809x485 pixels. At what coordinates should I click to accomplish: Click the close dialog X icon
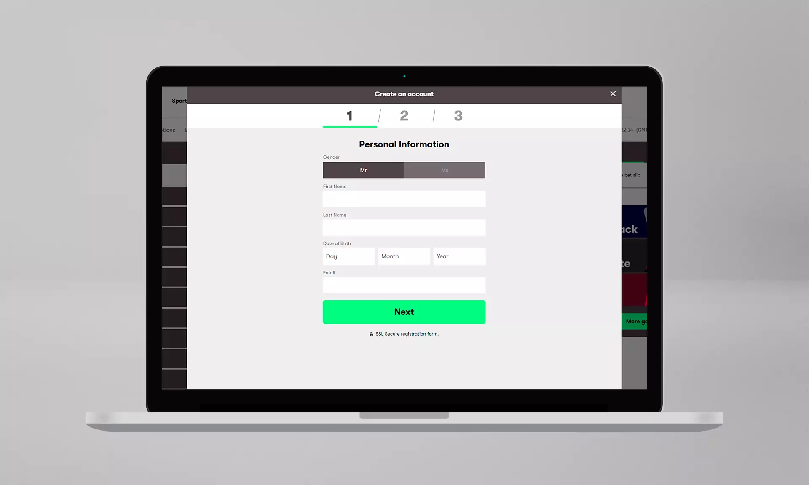(613, 93)
